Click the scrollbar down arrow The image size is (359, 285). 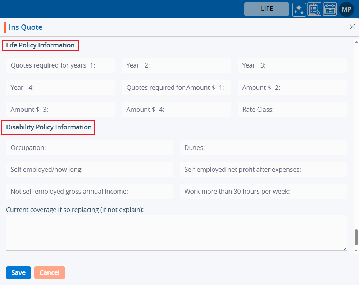[x=356, y=250]
